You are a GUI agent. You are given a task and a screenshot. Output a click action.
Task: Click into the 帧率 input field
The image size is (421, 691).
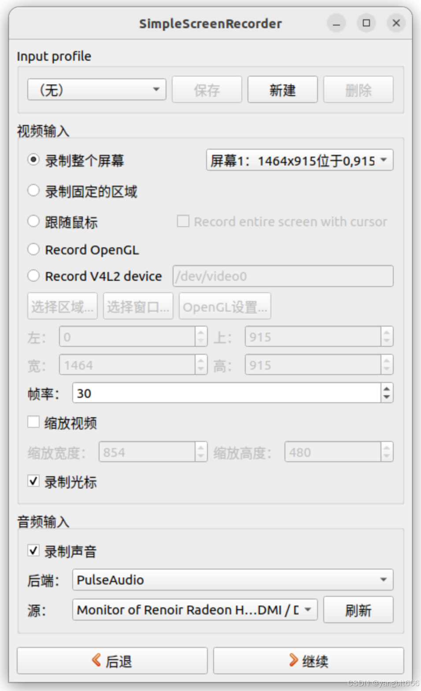pos(227,393)
